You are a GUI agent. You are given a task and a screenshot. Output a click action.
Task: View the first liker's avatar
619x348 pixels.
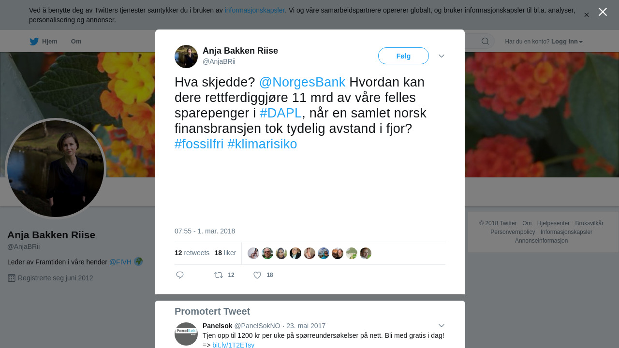[x=253, y=253]
